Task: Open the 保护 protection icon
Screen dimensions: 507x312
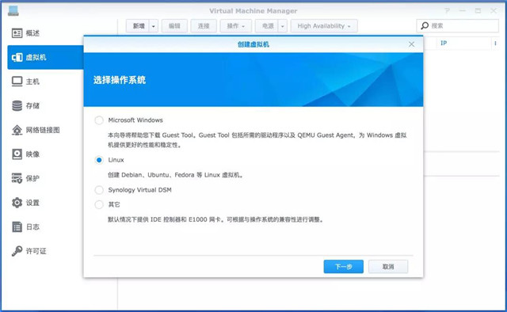Action: point(17,178)
